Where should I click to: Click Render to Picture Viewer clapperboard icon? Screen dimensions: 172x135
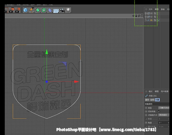[12, 10]
